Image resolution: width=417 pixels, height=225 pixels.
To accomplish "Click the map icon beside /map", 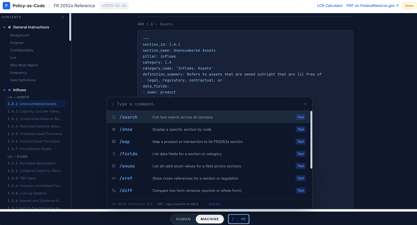I will point(114,142).
